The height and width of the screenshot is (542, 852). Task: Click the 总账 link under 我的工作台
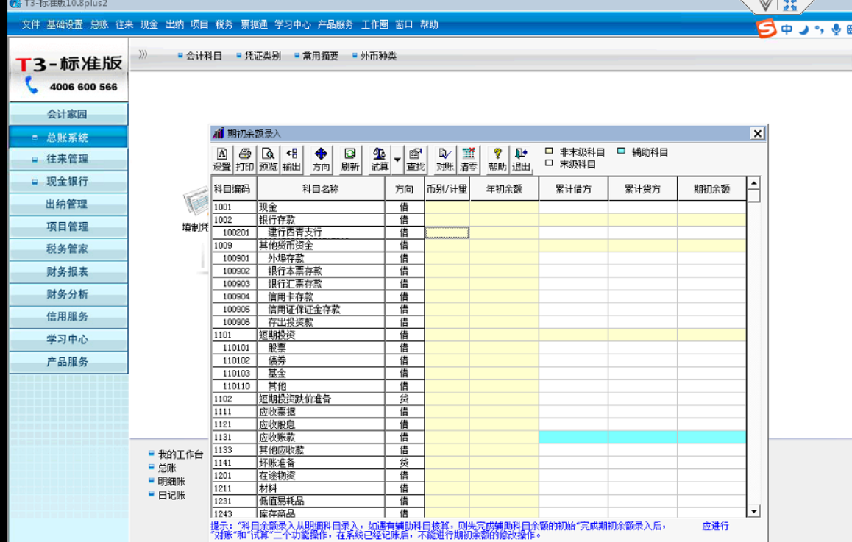point(167,468)
